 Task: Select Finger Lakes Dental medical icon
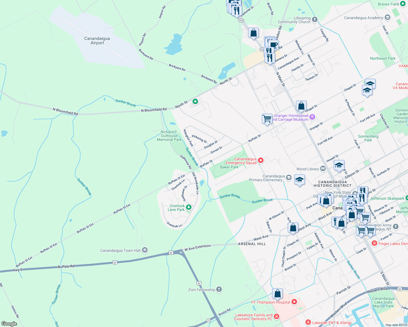pyautogui.click(x=374, y=243)
